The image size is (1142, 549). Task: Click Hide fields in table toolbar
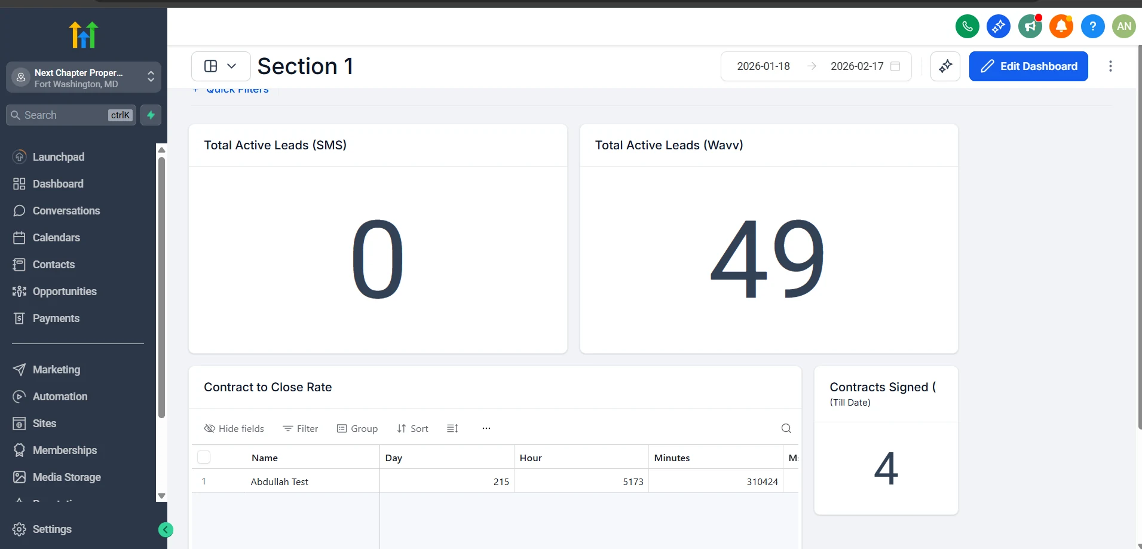coord(234,428)
